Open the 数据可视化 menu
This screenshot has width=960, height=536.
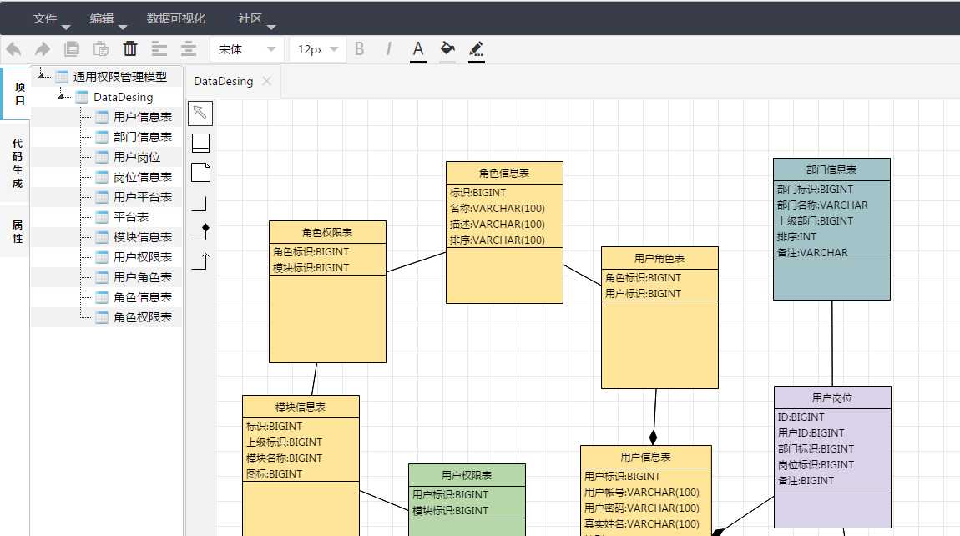pyautogui.click(x=175, y=19)
